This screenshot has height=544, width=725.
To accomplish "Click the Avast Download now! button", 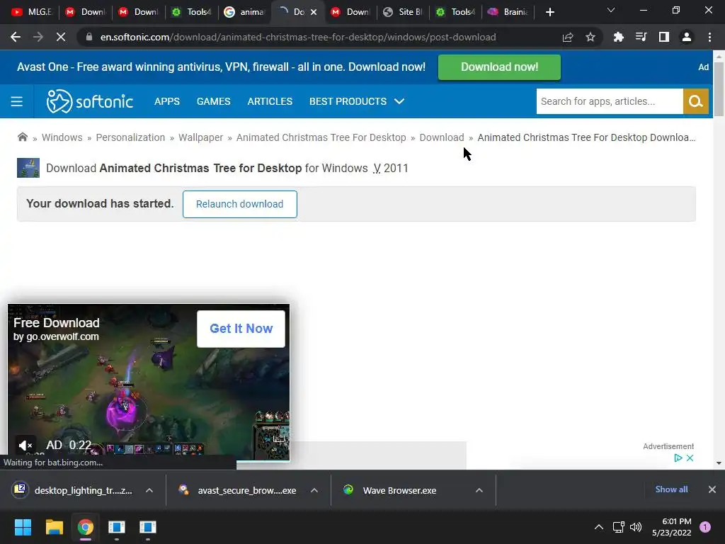I will pyautogui.click(x=499, y=67).
